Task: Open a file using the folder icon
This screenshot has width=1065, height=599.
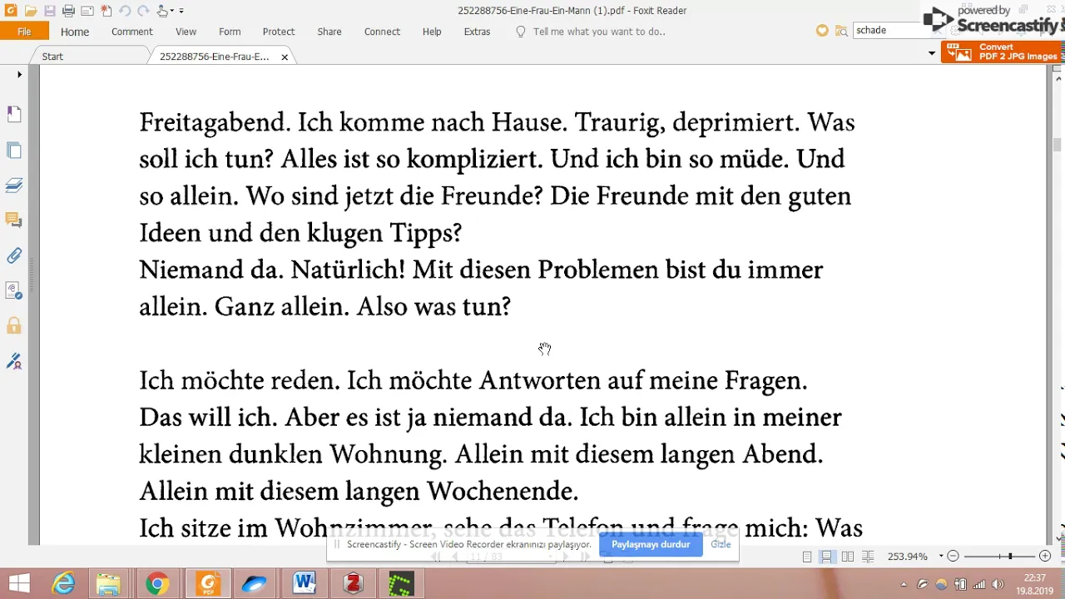Action: coord(31,11)
